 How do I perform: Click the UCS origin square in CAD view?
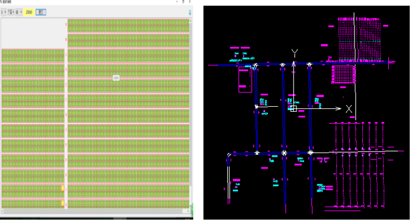(294, 108)
